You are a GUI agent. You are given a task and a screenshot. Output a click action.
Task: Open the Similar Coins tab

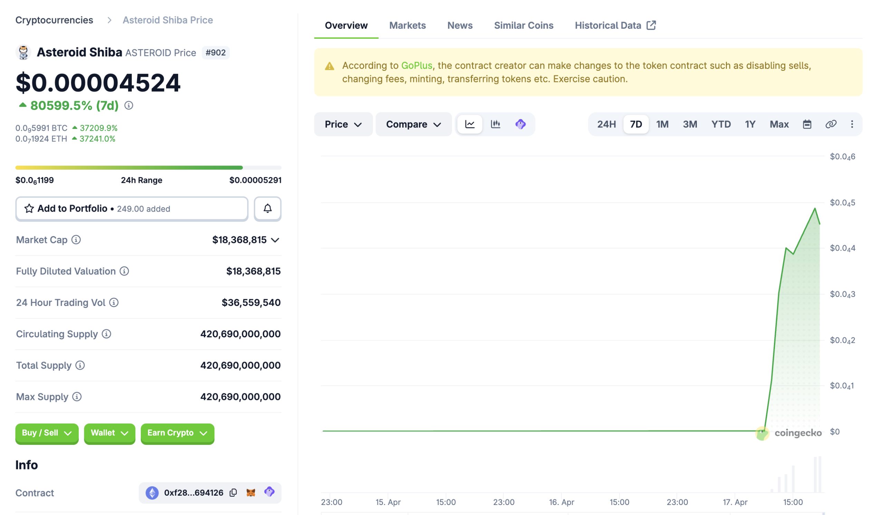(x=523, y=25)
